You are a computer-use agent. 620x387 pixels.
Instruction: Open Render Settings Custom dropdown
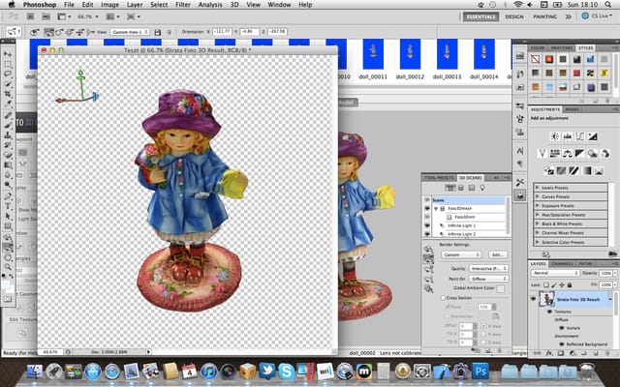pyautogui.click(x=461, y=254)
